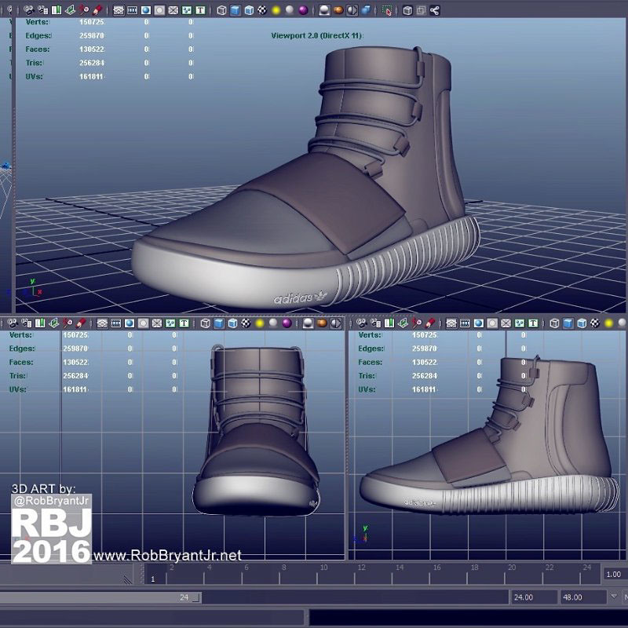The image size is (628, 628).
Task: Click the 24.00 playback end field
Action: click(533, 597)
